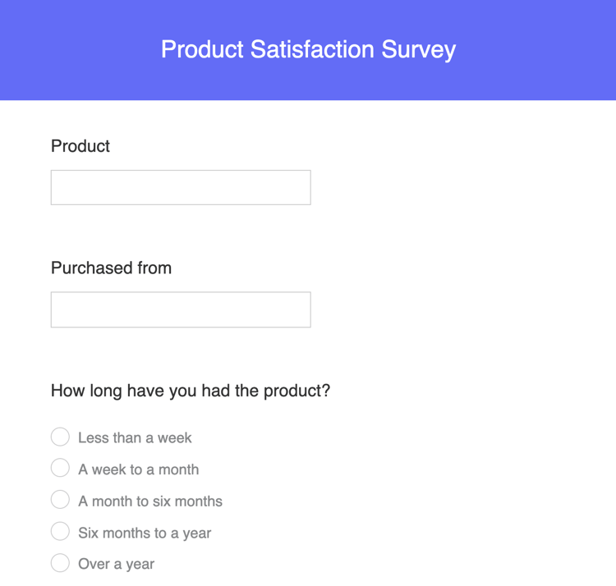Click the 'Product Satisfaction Survey' title

point(308,49)
